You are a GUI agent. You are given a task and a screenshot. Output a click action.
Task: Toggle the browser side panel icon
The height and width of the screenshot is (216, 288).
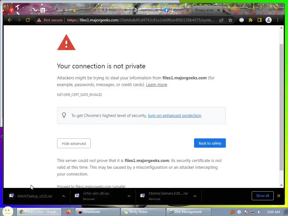[259, 20]
